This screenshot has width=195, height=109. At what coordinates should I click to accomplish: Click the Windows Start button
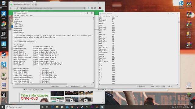pyautogui.click(x=2, y=107)
